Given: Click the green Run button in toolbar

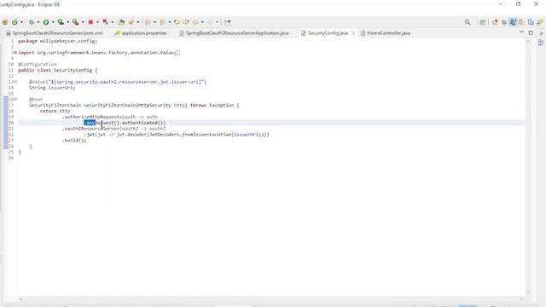Looking at the screenshot, I should tap(46, 22).
